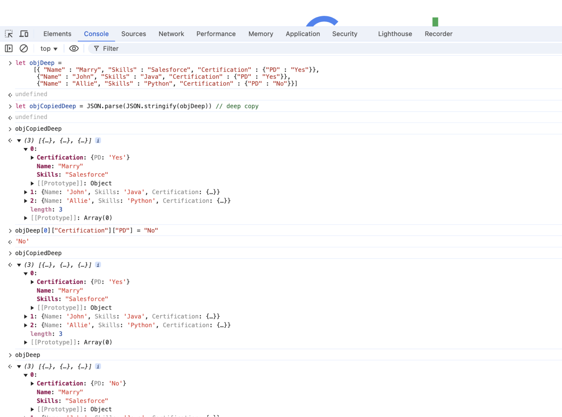Switch to the Sources panel
562x417 pixels.
pos(134,34)
